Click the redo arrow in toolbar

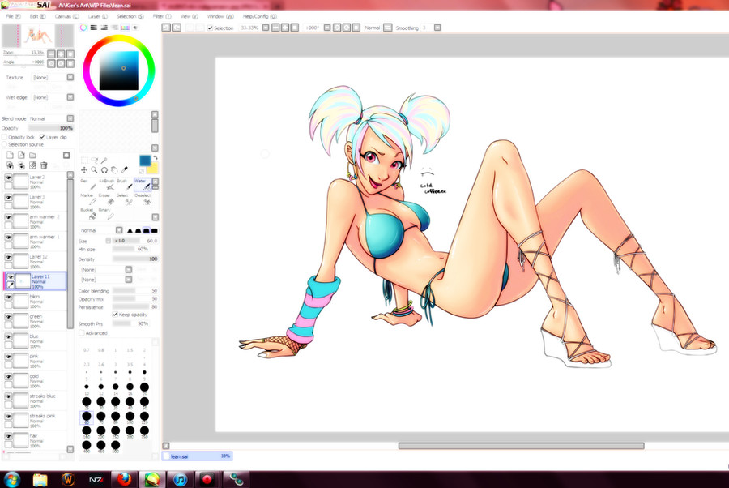coord(177,28)
